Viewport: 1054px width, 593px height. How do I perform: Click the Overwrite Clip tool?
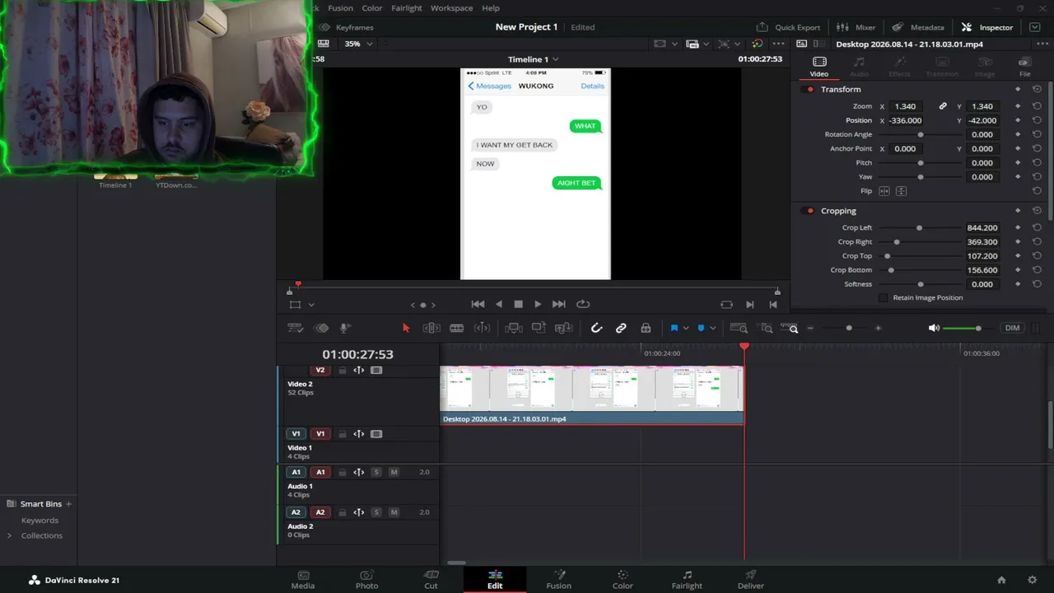pyautogui.click(x=539, y=328)
